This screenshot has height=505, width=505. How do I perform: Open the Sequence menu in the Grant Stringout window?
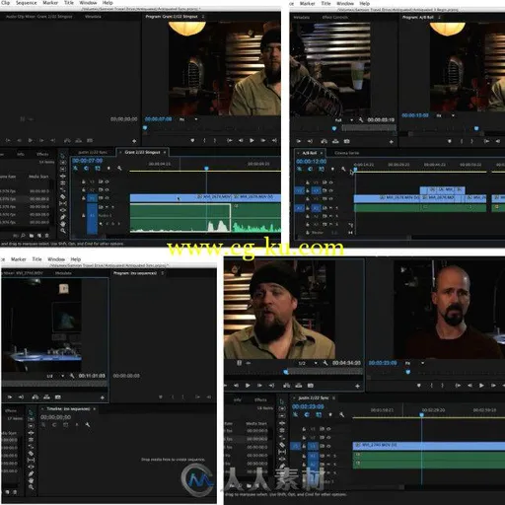(27, 3)
